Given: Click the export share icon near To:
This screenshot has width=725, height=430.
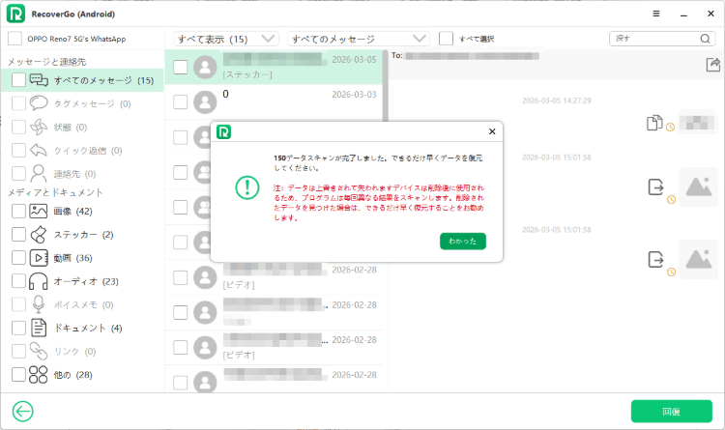Looking at the screenshot, I should [x=713, y=65].
